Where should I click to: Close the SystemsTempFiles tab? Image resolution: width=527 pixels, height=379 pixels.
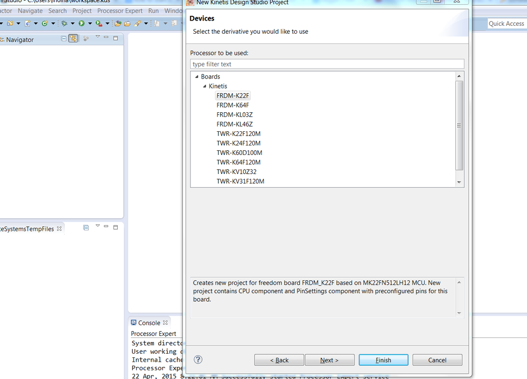pos(59,229)
